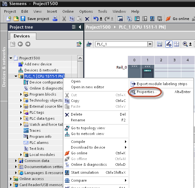Viewport: 195px width, 188px height.
Task: Expand the PLC data types node
Action: [21, 118]
